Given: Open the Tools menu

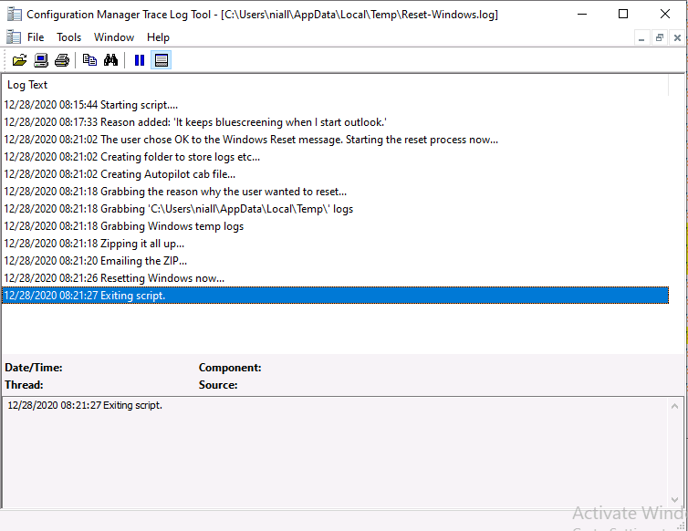Looking at the screenshot, I should (x=68, y=37).
